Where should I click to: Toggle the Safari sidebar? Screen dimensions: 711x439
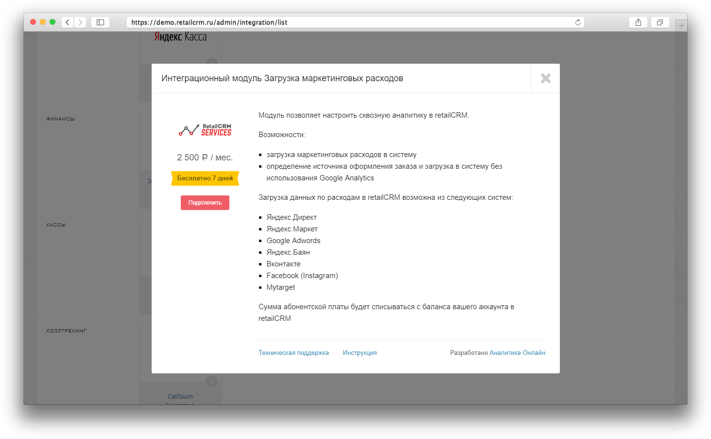click(x=100, y=22)
